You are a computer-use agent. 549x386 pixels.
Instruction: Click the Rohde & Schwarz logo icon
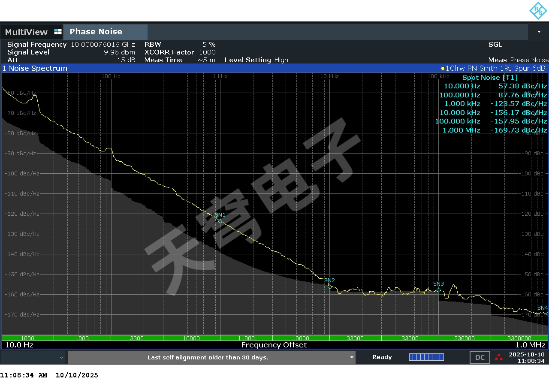(537, 11)
